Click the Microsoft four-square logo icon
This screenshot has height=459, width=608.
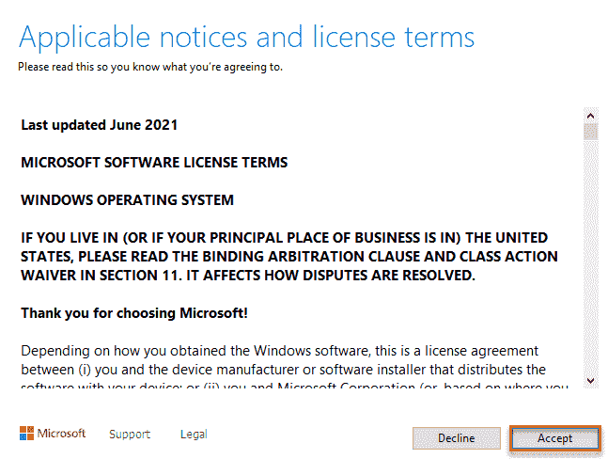pyautogui.click(x=26, y=434)
